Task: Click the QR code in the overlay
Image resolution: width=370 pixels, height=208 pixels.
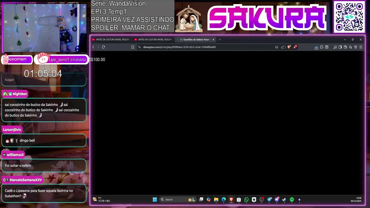Action: coord(349,17)
